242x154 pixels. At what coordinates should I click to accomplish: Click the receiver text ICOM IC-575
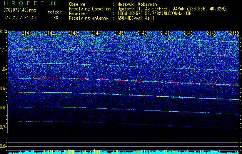click(x=130, y=13)
